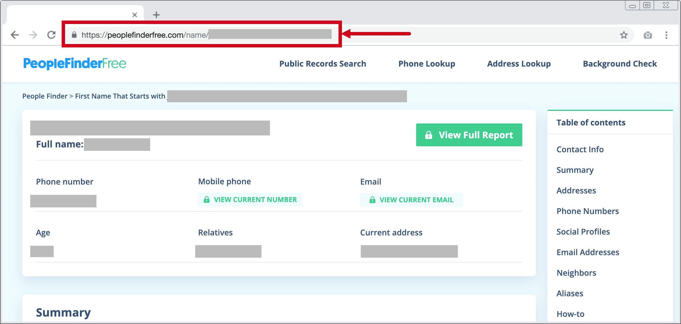Click the padlock site security icon
The height and width of the screenshot is (324, 681).
[x=74, y=35]
